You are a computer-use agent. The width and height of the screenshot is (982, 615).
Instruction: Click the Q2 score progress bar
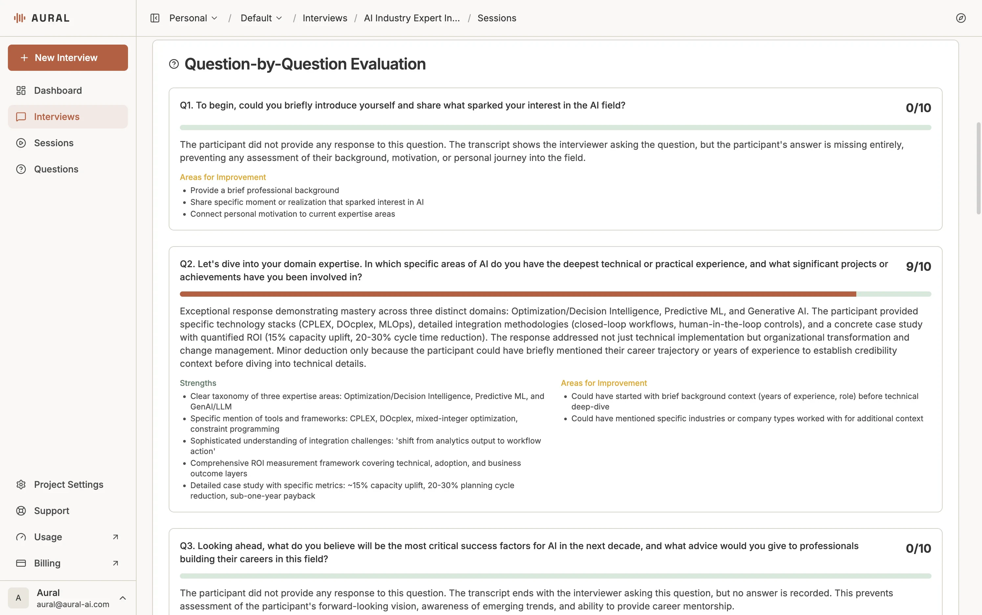[555, 294]
